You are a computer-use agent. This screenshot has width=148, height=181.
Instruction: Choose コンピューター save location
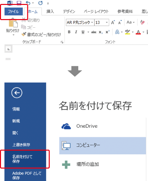103,145
